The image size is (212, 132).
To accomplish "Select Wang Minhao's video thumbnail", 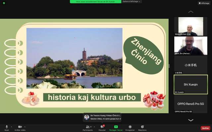I will 190,26.
